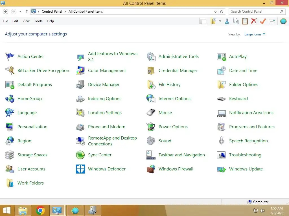Open the Taskbar and Navigation link
This screenshot has height=216, width=289.
181,155
